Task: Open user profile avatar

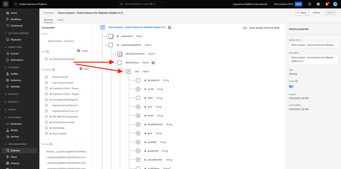Action: 335,4
